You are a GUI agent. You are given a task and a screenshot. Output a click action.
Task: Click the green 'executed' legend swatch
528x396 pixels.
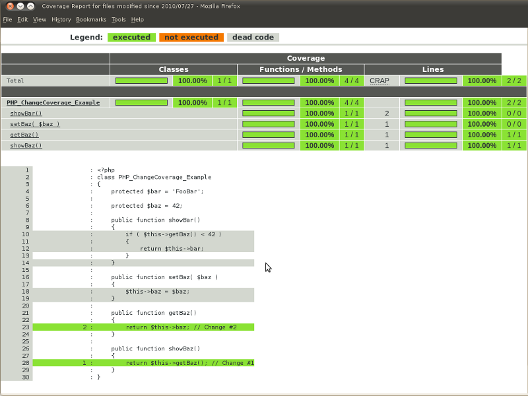click(x=131, y=37)
